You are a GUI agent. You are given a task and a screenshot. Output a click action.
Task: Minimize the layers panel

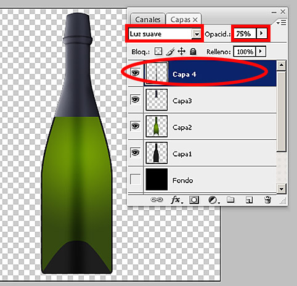(x=274, y=12)
